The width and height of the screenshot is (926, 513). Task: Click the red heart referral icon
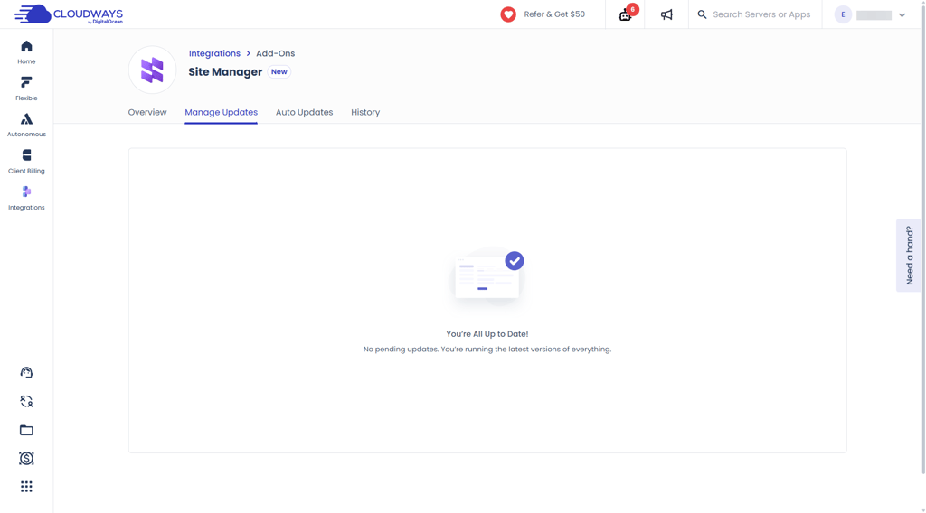[x=508, y=14]
